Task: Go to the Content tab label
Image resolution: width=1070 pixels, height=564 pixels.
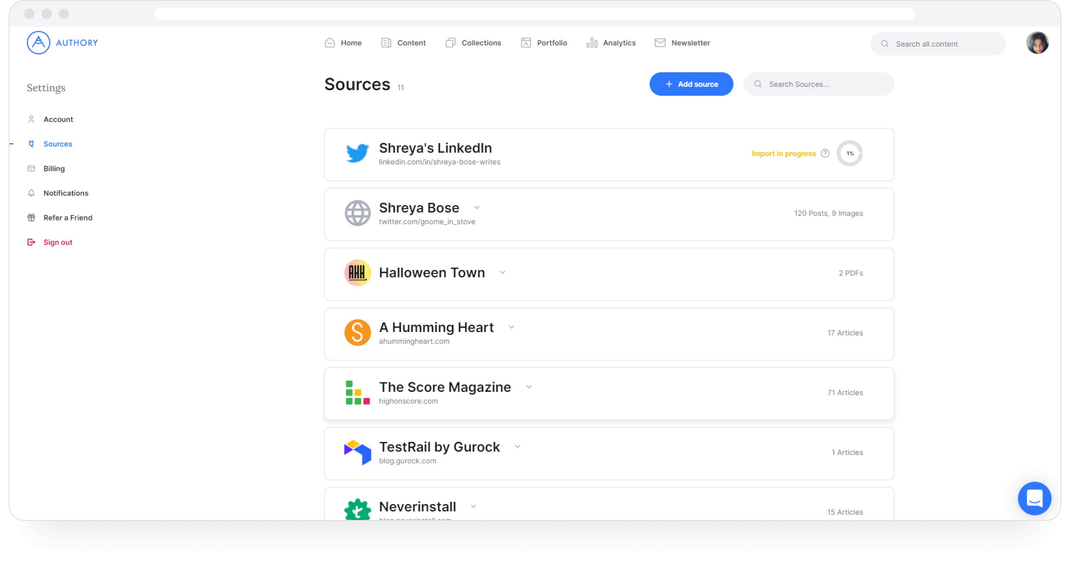Action: pos(412,43)
